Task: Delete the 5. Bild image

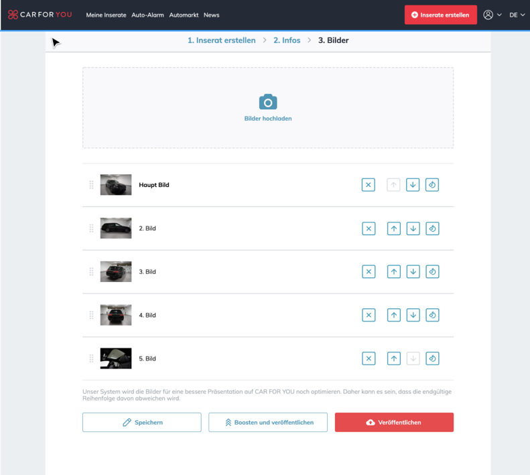Action: 369,358
